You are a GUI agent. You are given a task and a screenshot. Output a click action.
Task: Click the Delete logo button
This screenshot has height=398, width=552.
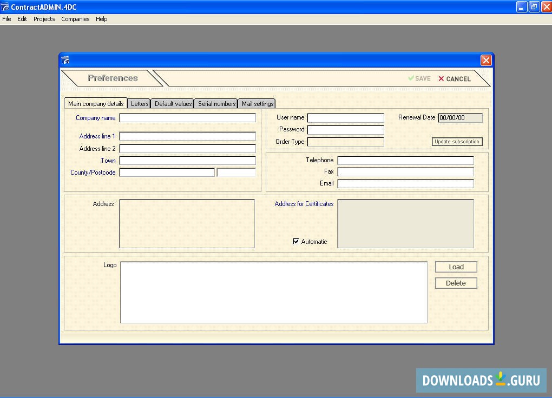[456, 283]
